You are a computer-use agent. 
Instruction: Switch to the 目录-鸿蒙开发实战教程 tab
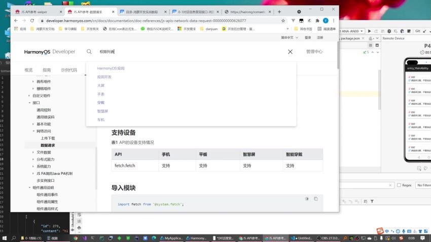[142, 12]
